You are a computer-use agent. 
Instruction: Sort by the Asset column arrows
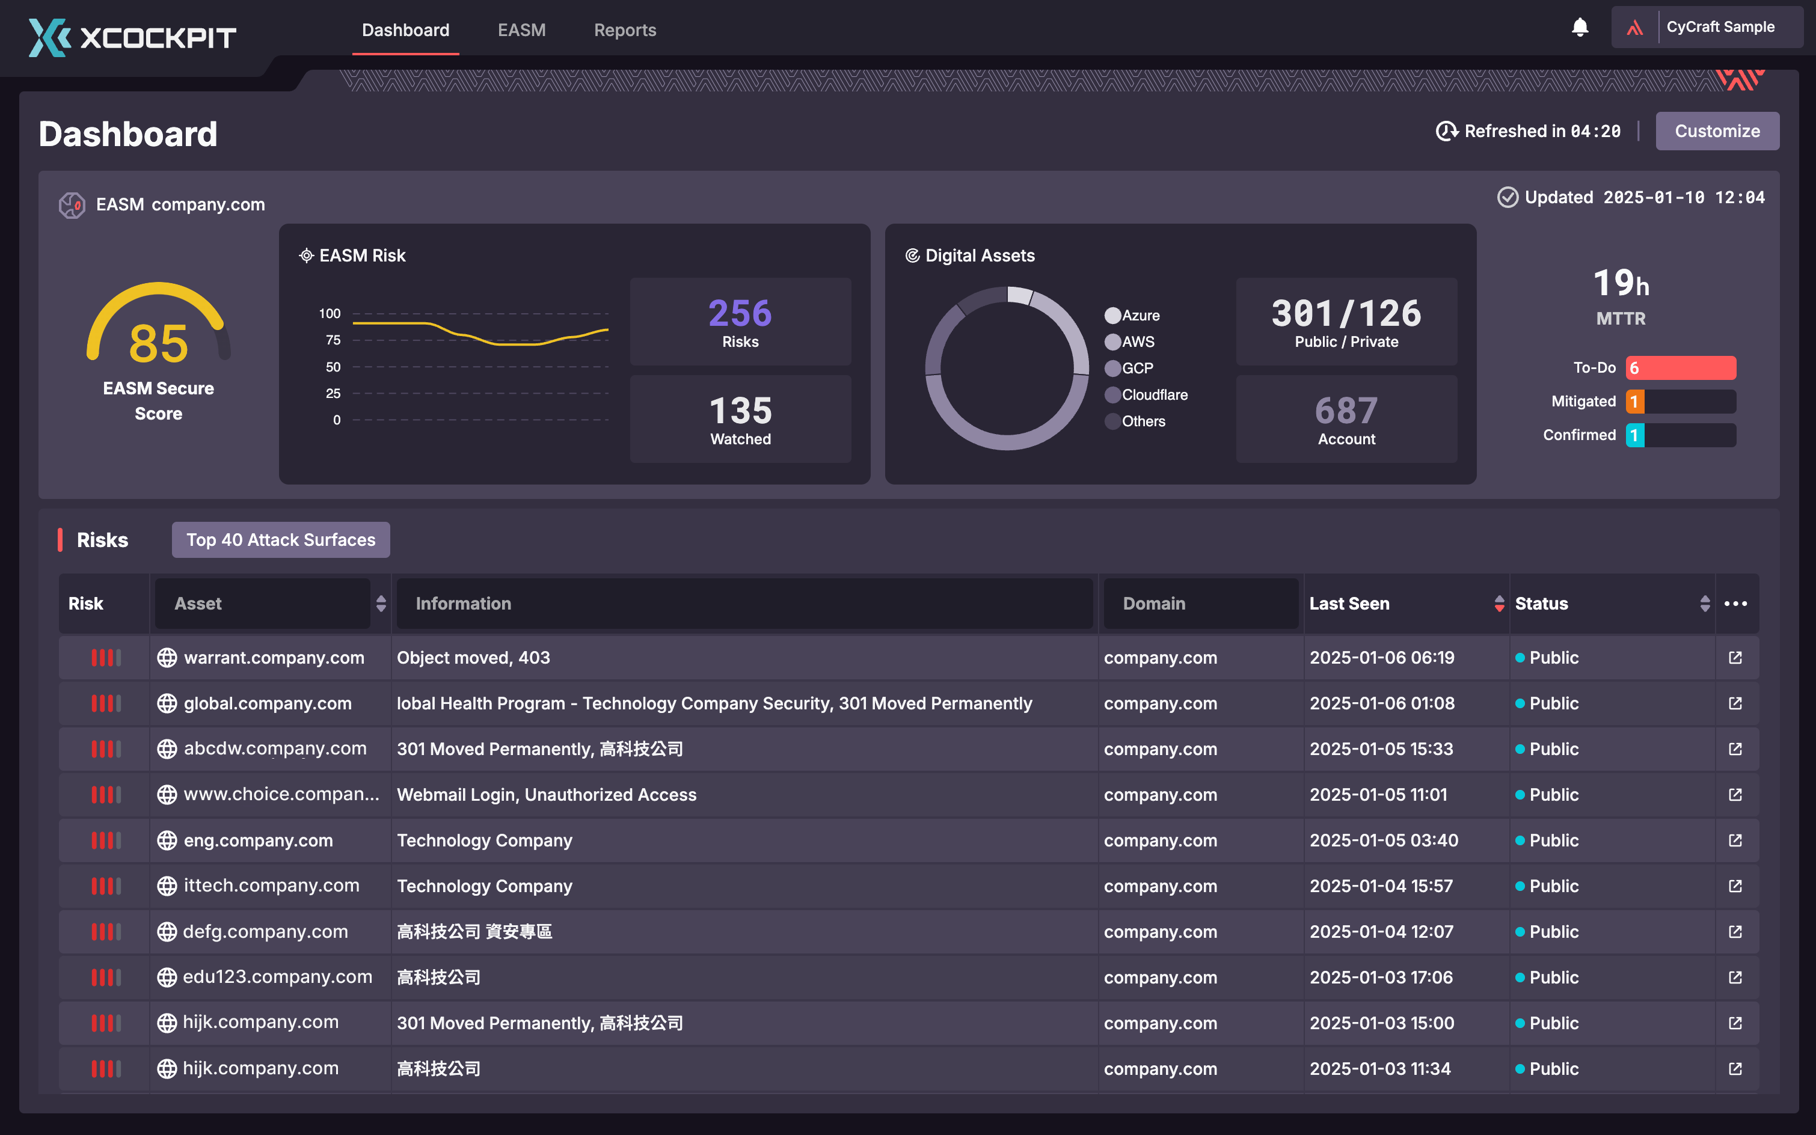[x=381, y=604]
